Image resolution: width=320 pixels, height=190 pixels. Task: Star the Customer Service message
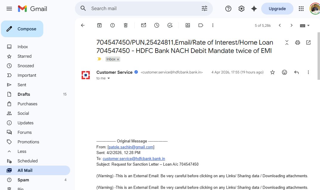pos(273,72)
